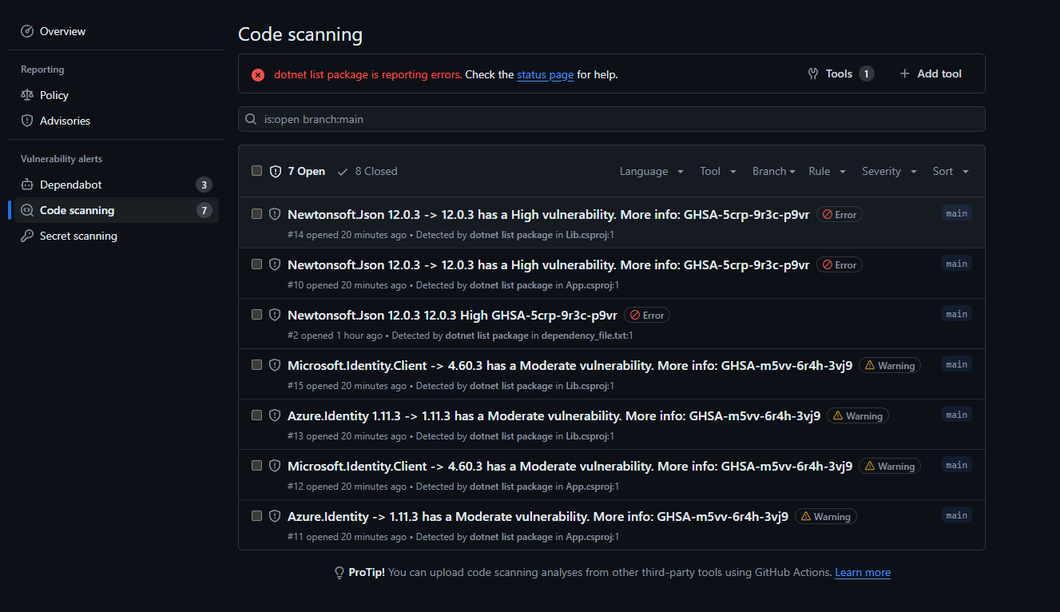Screen dimensions: 1060x612
Task: Open the Azure.Identity alert in App.csproj
Action: [538, 516]
